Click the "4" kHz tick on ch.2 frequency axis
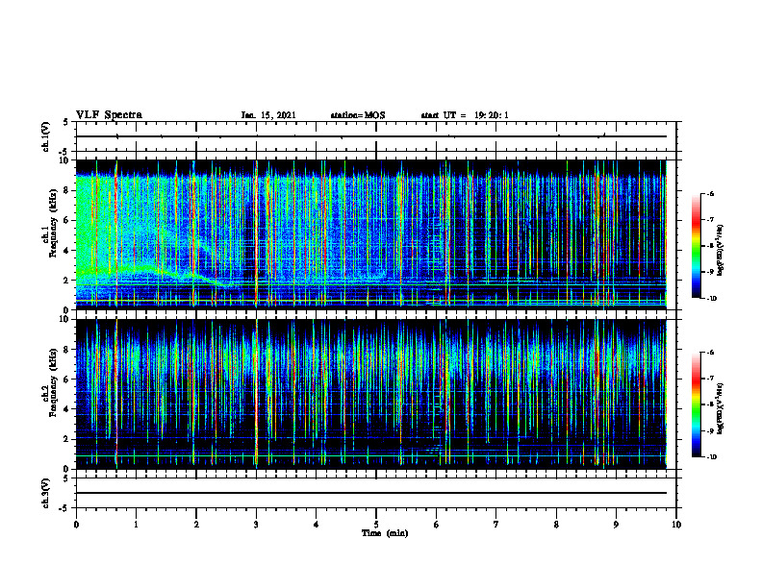 (x=67, y=409)
